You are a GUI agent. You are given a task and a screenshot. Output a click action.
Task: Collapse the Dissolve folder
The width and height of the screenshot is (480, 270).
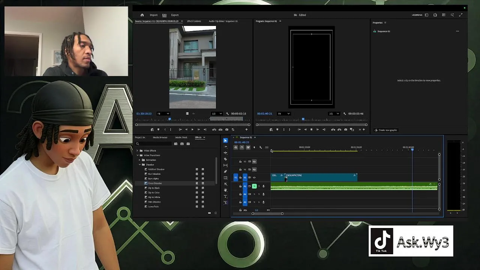[x=139, y=165]
